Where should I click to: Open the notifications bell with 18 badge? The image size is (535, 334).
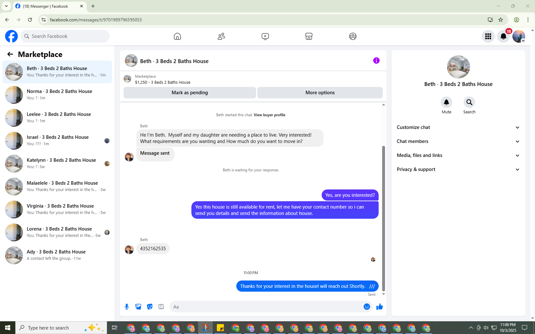tap(503, 36)
